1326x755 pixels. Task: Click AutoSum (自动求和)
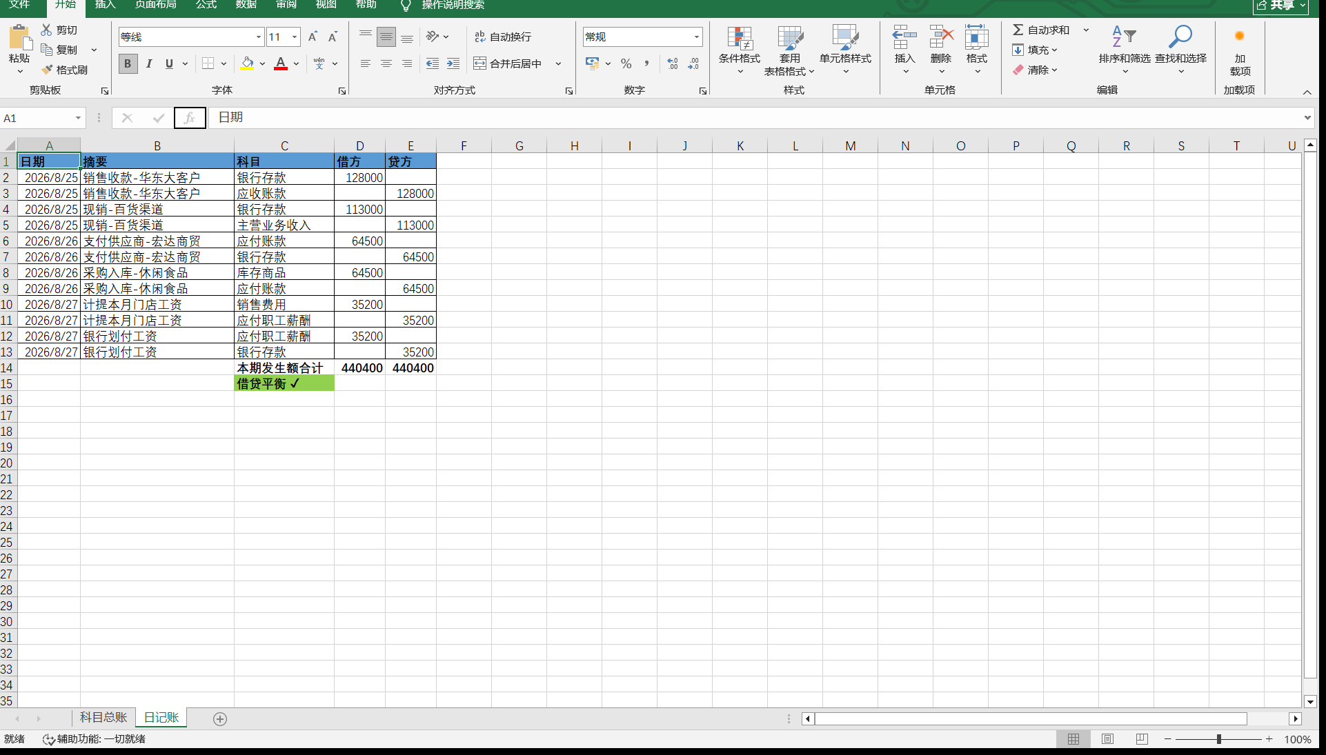[1040, 30]
